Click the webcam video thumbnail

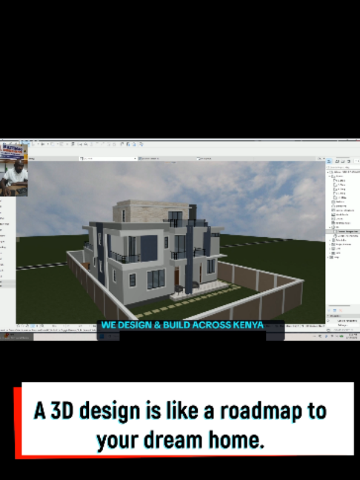coord(14,170)
